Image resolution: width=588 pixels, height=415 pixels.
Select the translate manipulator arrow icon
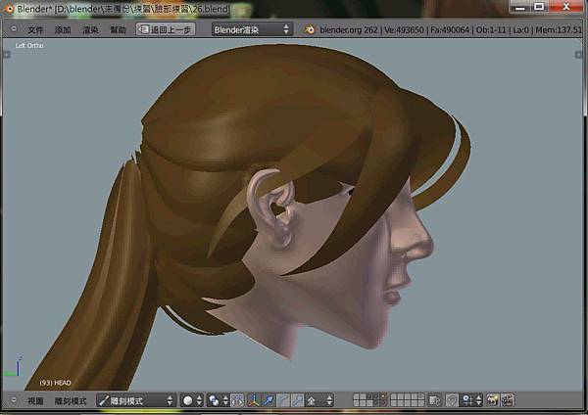pyautogui.click(x=268, y=400)
